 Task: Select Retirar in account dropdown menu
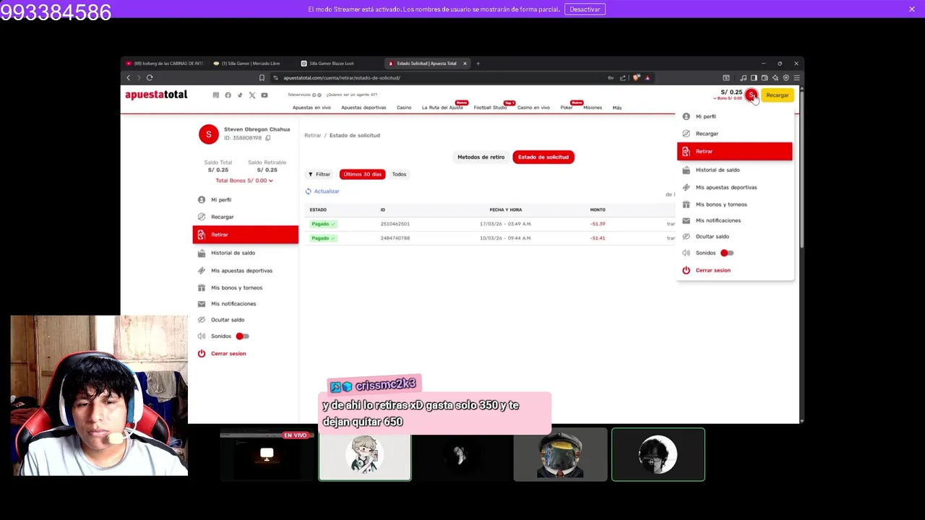[x=734, y=152]
